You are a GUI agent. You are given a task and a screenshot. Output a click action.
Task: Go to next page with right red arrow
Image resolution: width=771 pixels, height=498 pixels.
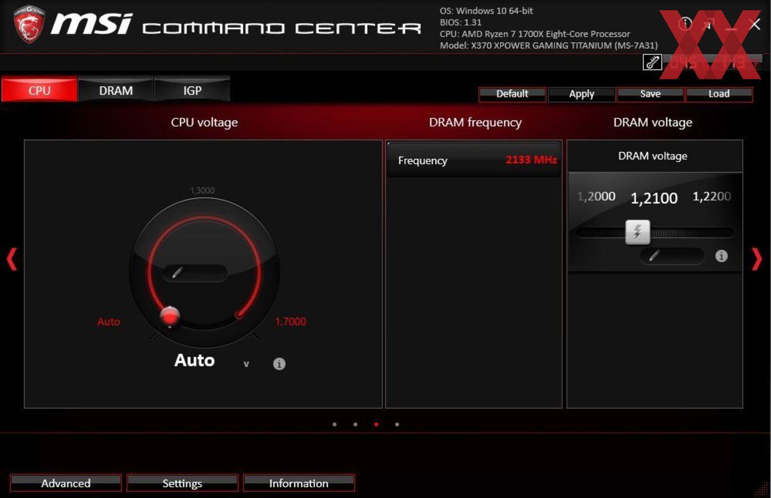pyautogui.click(x=757, y=259)
